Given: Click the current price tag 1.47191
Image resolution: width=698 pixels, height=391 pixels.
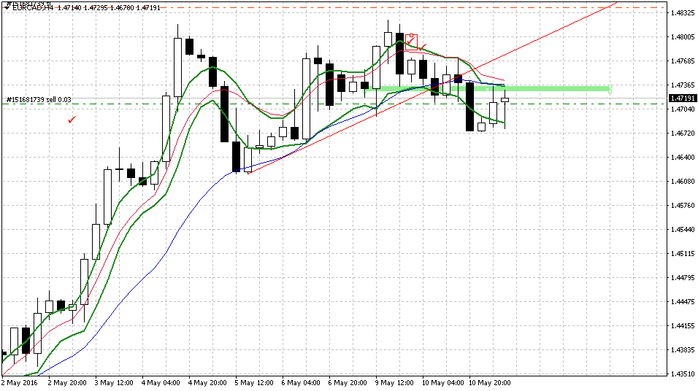Looking at the screenshot, I should pyautogui.click(x=683, y=98).
